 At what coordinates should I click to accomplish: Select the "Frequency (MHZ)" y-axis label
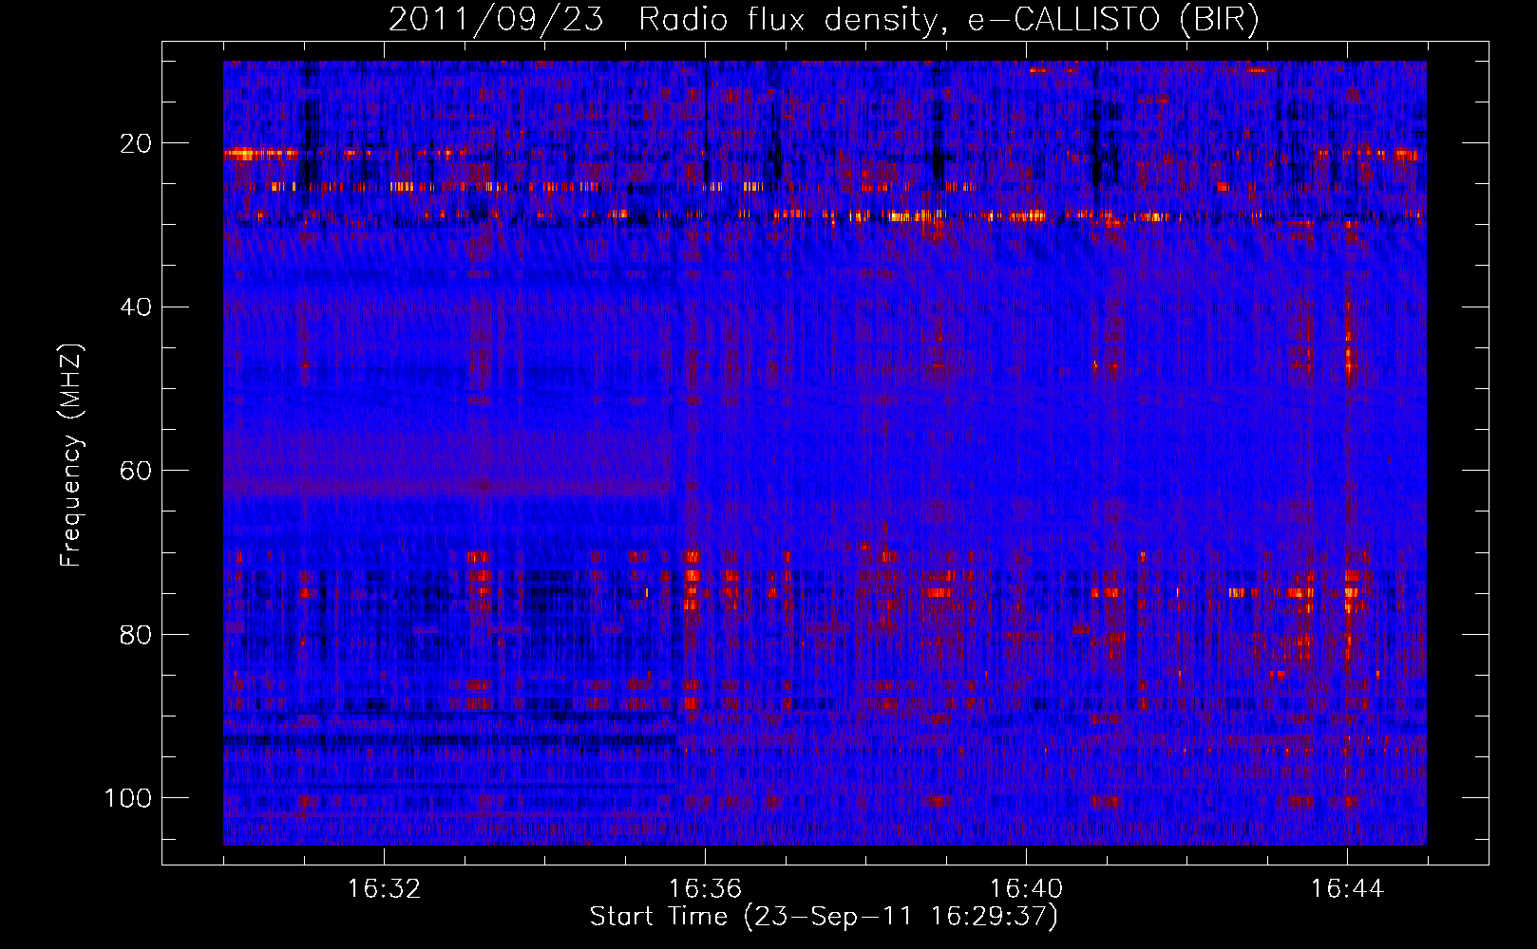72,455
